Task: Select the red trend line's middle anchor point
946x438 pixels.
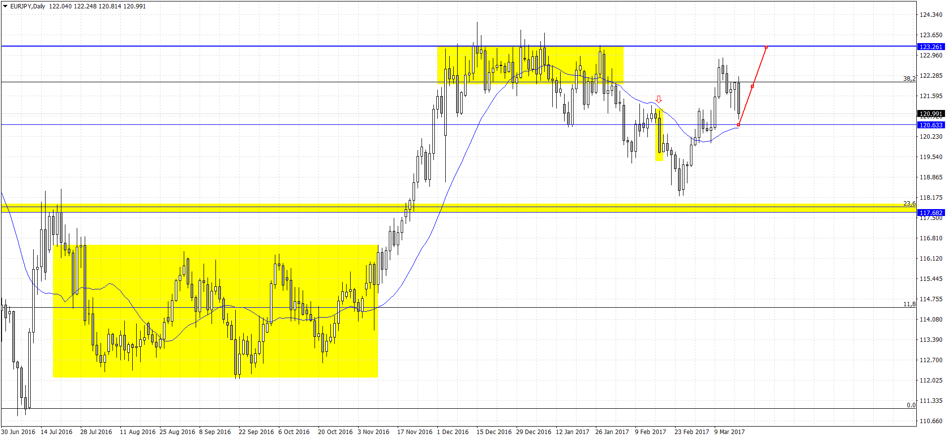Action: (x=752, y=86)
